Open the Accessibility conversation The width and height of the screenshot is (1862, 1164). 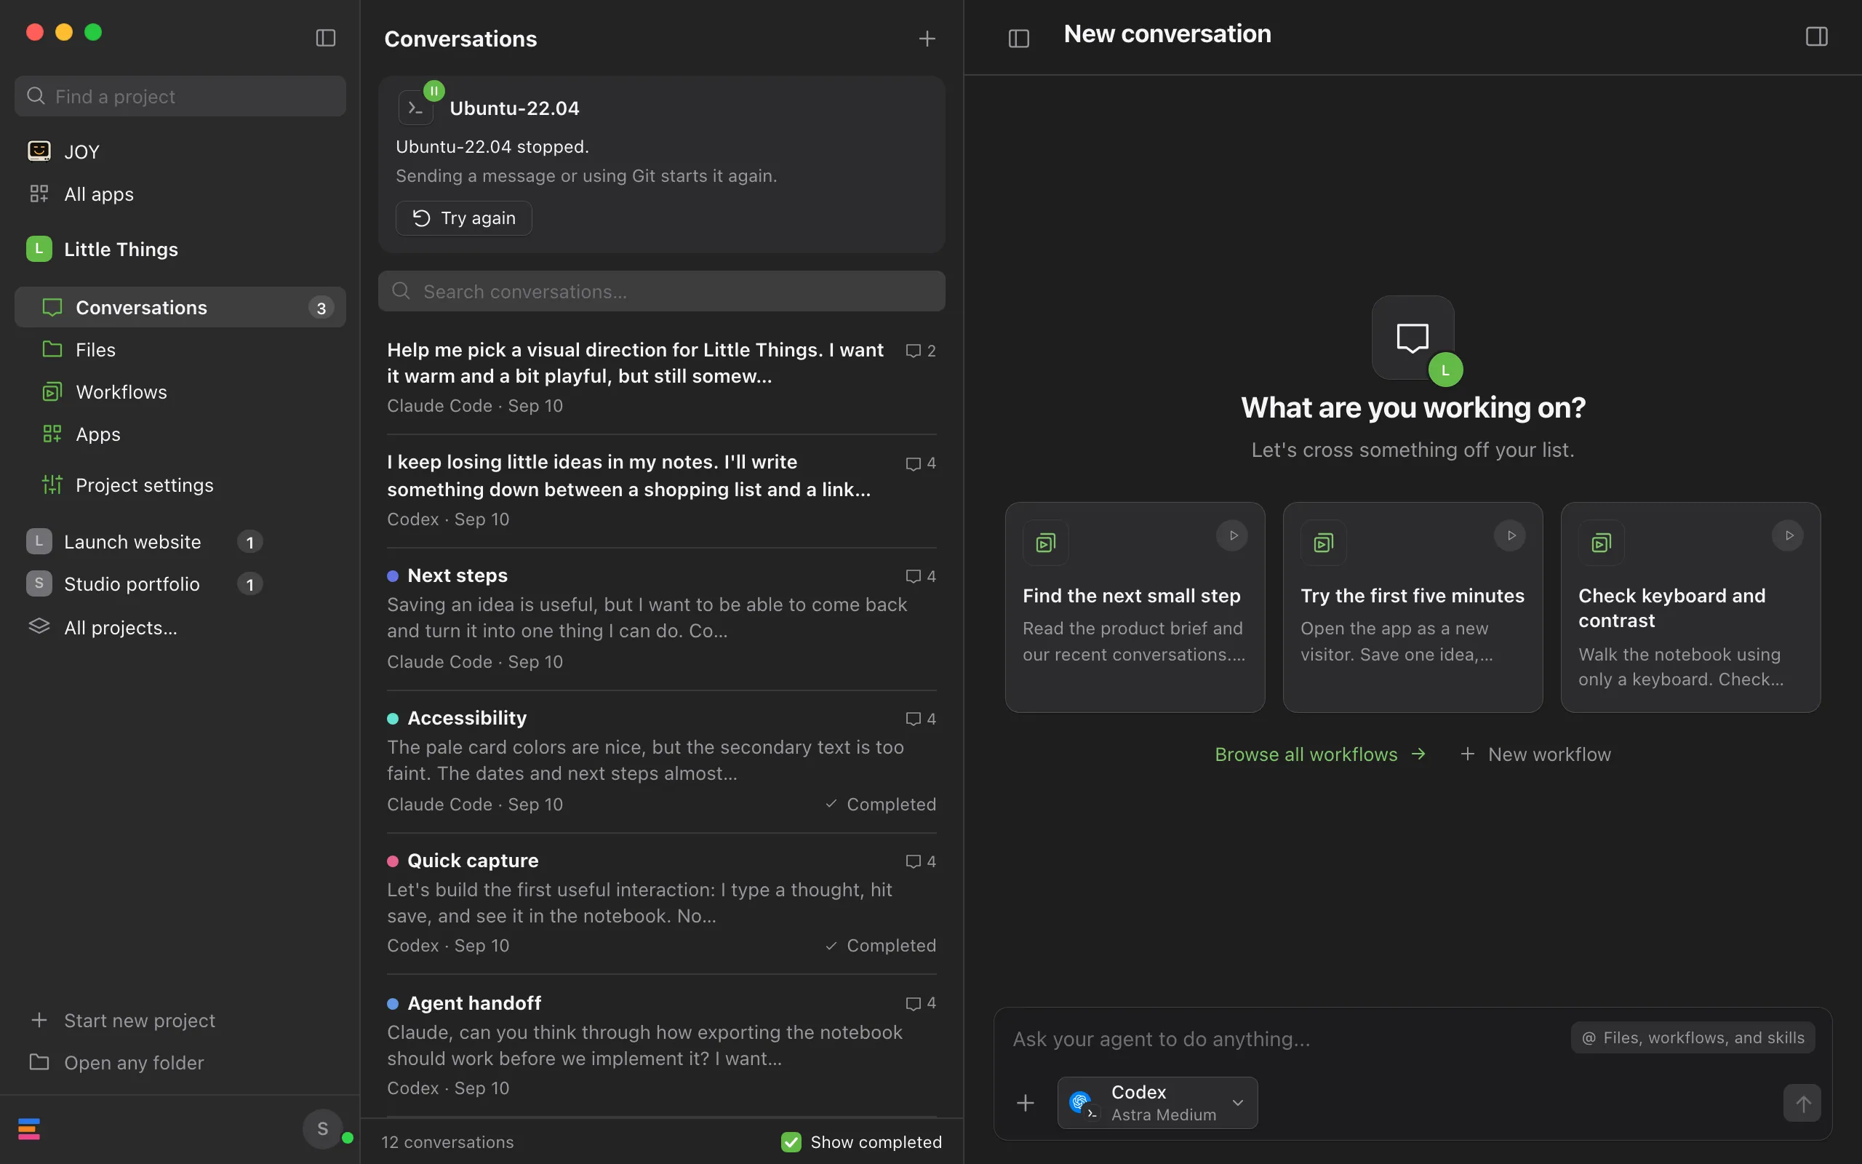662,761
